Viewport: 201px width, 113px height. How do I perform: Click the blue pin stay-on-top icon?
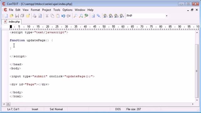98,16
